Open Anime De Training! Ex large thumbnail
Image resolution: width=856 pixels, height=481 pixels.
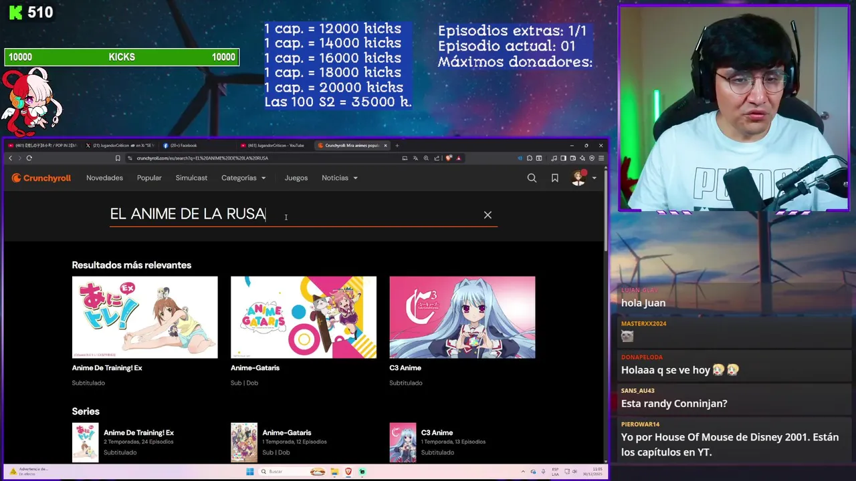coord(144,317)
